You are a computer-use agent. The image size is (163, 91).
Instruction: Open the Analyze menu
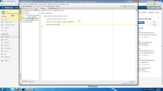click(x=40, y=4)
